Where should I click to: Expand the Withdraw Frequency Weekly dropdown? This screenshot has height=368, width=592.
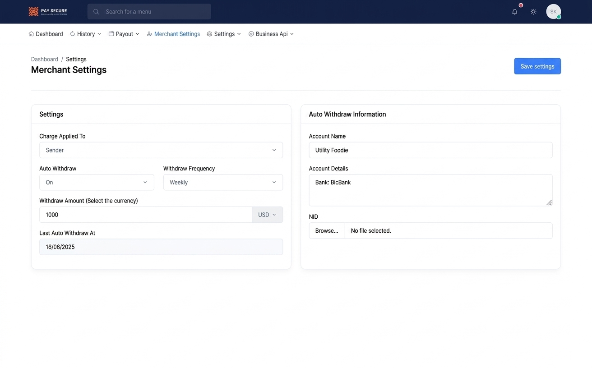coord(223,182)
